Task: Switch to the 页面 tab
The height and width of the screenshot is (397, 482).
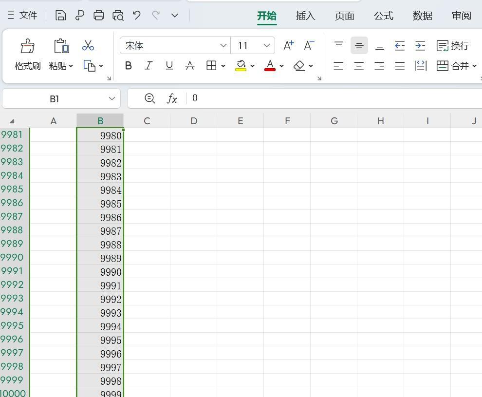Action: point(344,16)
